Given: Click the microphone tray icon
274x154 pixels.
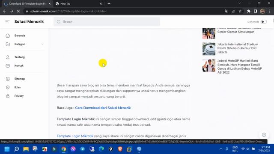Looking at the screenshot, I should point(227,149).
